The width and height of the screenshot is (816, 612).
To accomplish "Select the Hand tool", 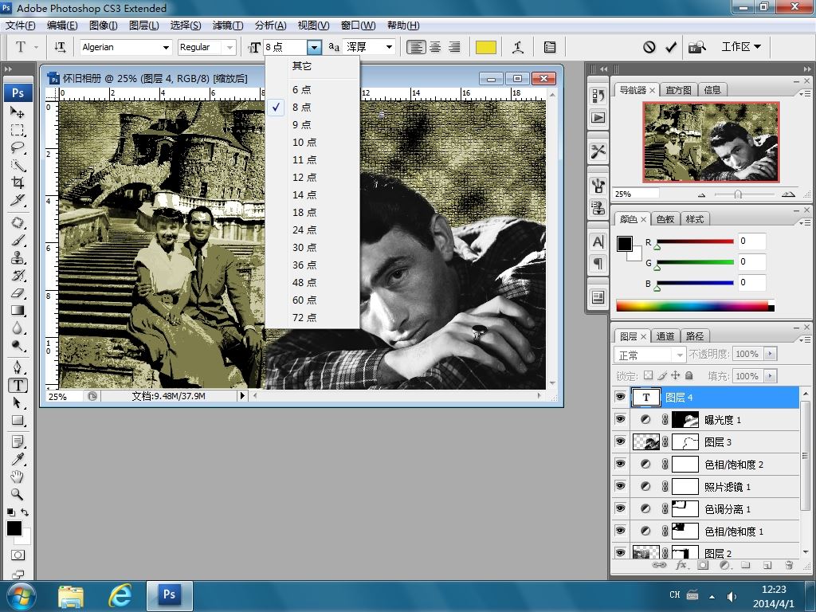I will coord(18,477).
